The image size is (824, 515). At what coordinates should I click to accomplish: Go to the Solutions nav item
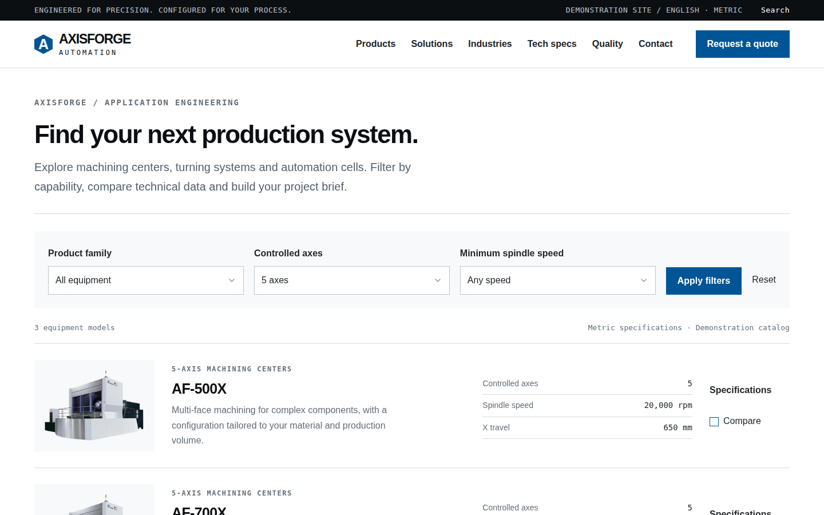[431, 44]
